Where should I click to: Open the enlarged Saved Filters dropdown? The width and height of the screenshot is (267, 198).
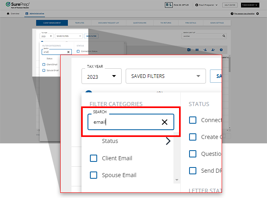click(x=166, y=76)
